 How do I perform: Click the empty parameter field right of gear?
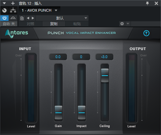145,24
